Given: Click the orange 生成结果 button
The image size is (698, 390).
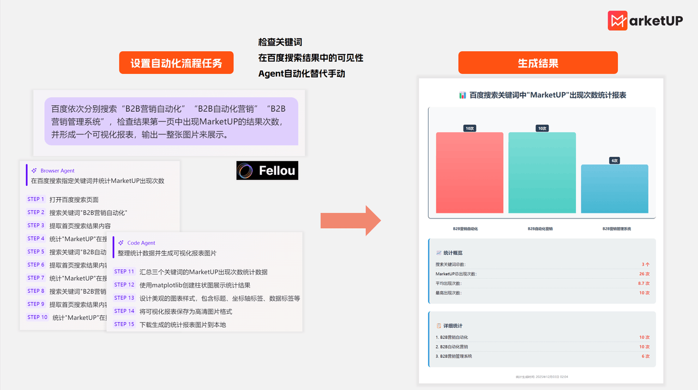Looking at the screenshot, I should click(x=538, y=62).
